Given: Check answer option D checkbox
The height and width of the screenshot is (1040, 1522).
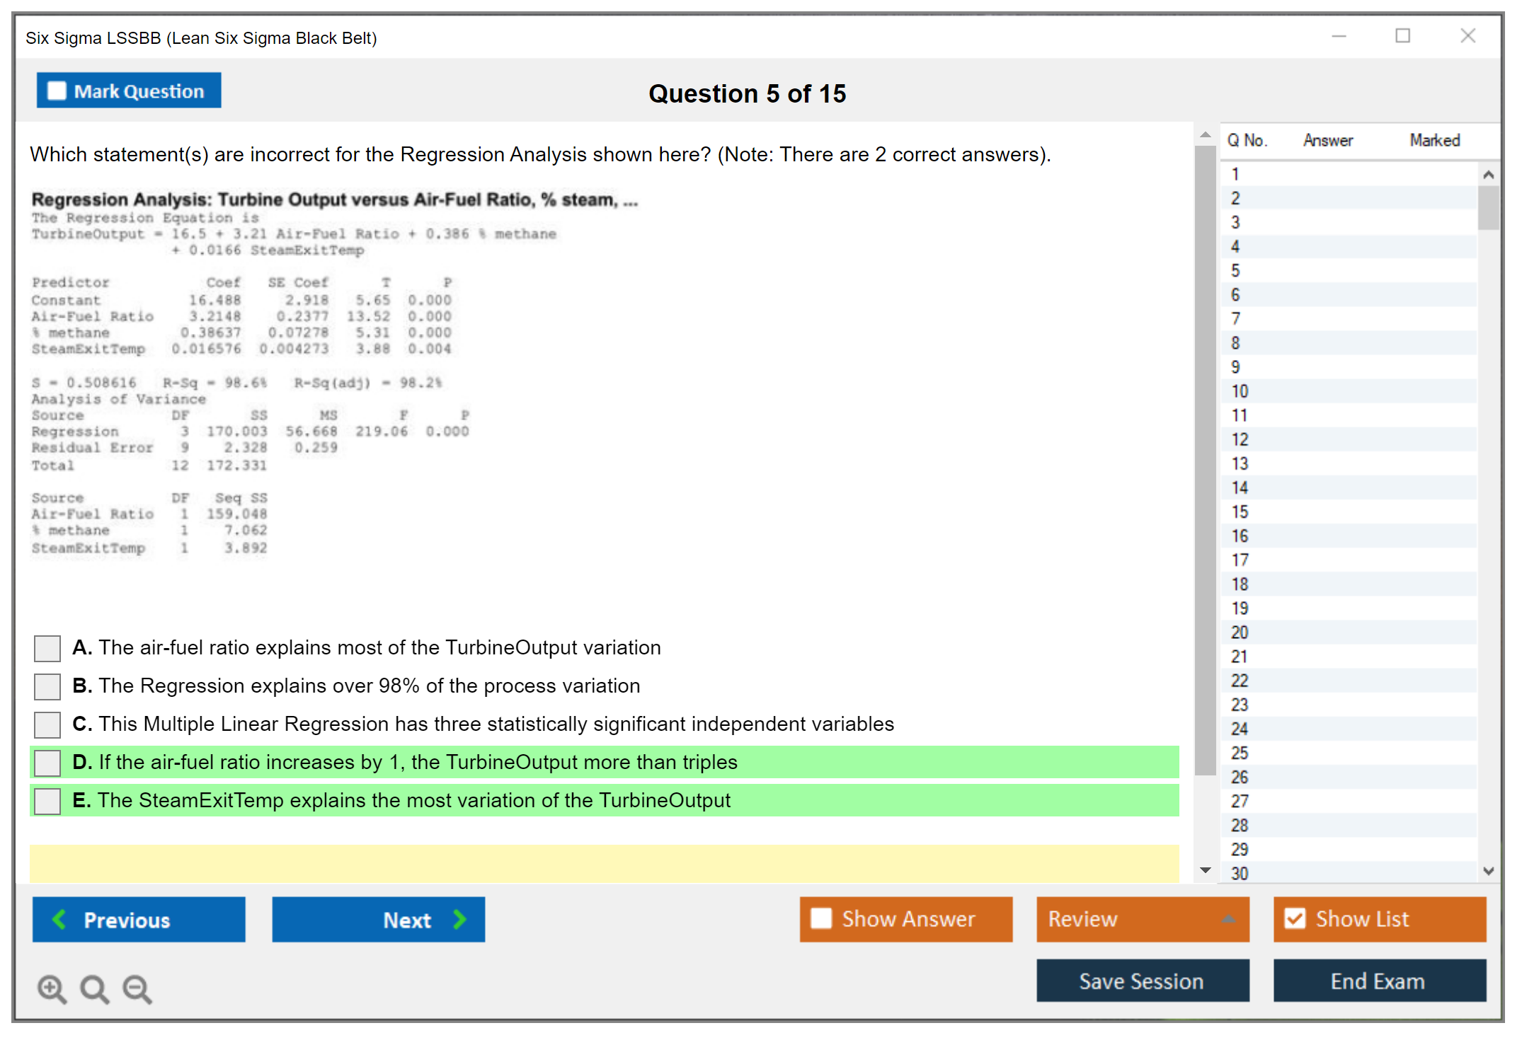Looking at the screenshot, I should [x=47, y=763].
